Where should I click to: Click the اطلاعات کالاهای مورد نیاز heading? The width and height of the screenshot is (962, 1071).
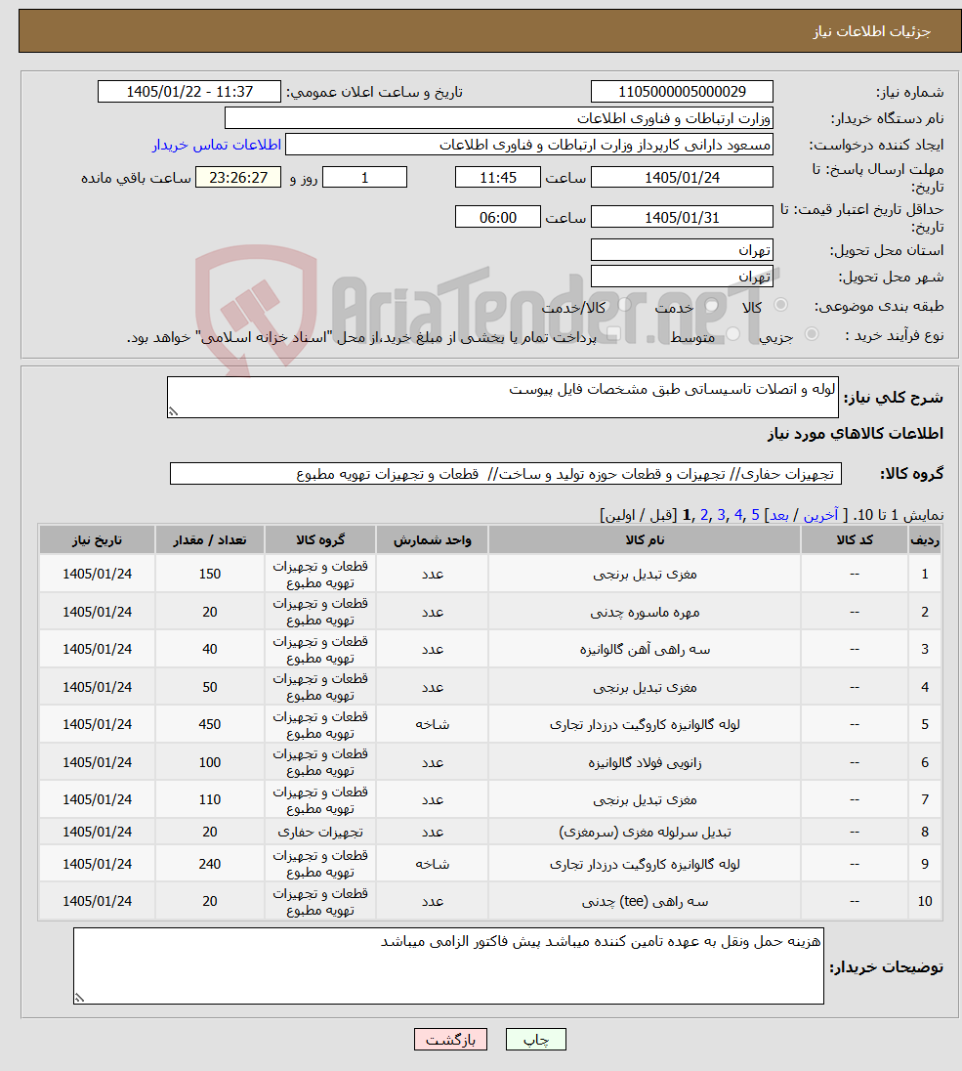(855, 434)
